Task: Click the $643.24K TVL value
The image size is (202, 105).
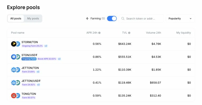Action: [125, 44]
